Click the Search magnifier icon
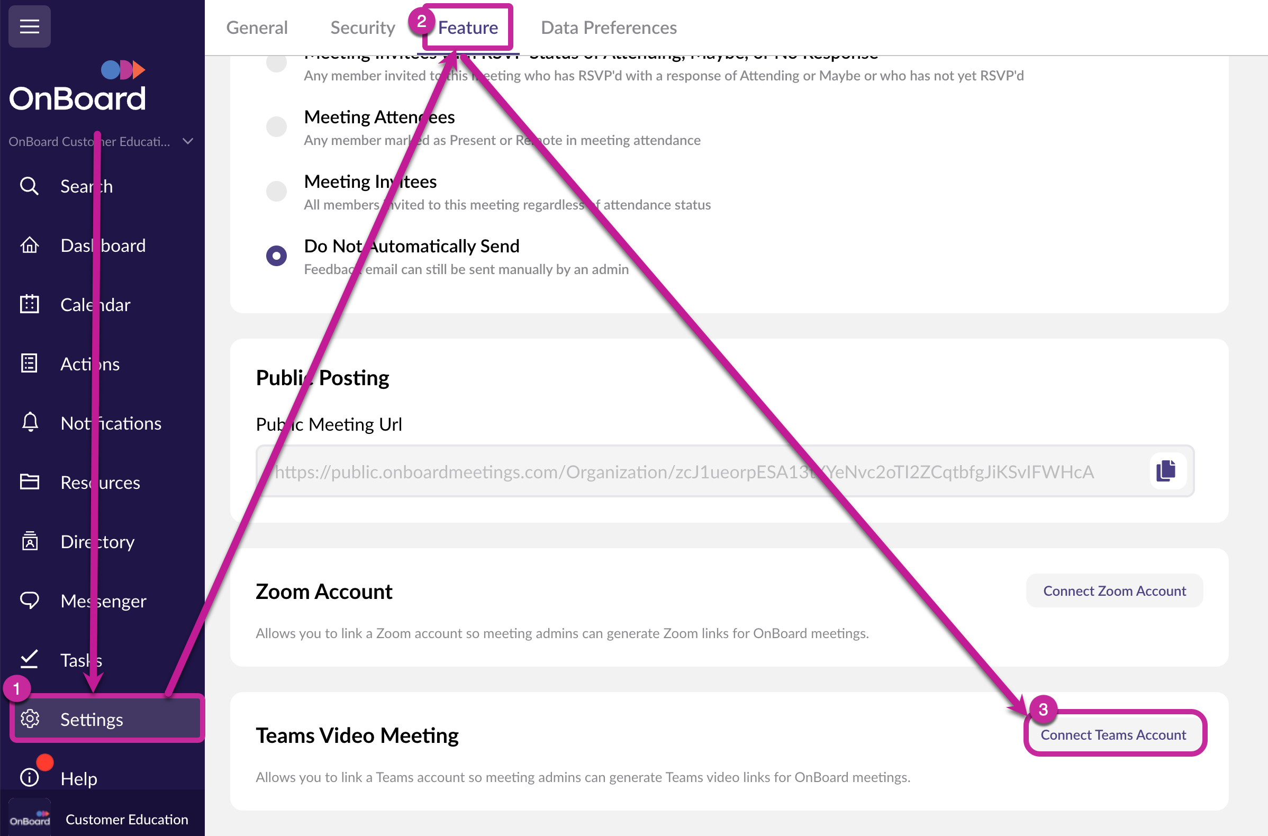 (x=29, y=187)
